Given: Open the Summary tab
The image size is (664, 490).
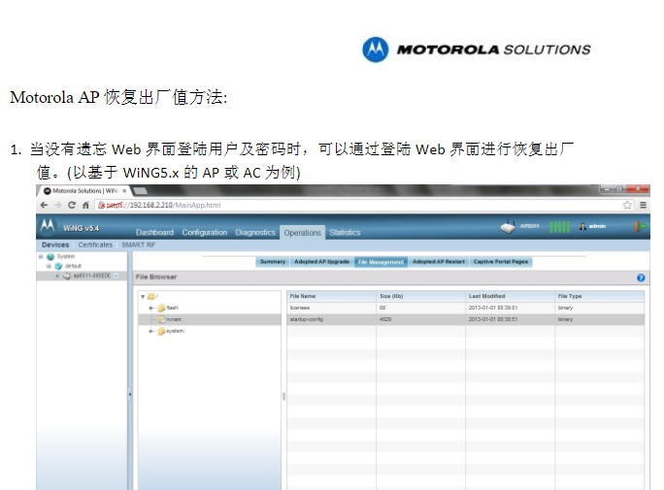Looking at the screenshot, I should 272,262.
